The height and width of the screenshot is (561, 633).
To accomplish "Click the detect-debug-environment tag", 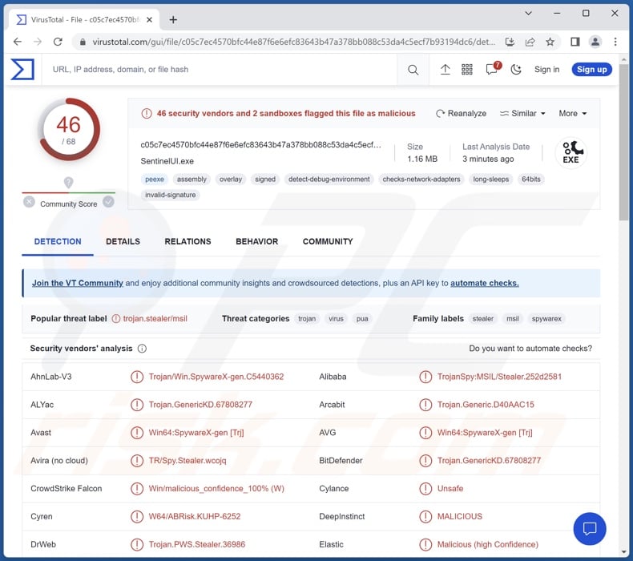I will click(329, 180).
